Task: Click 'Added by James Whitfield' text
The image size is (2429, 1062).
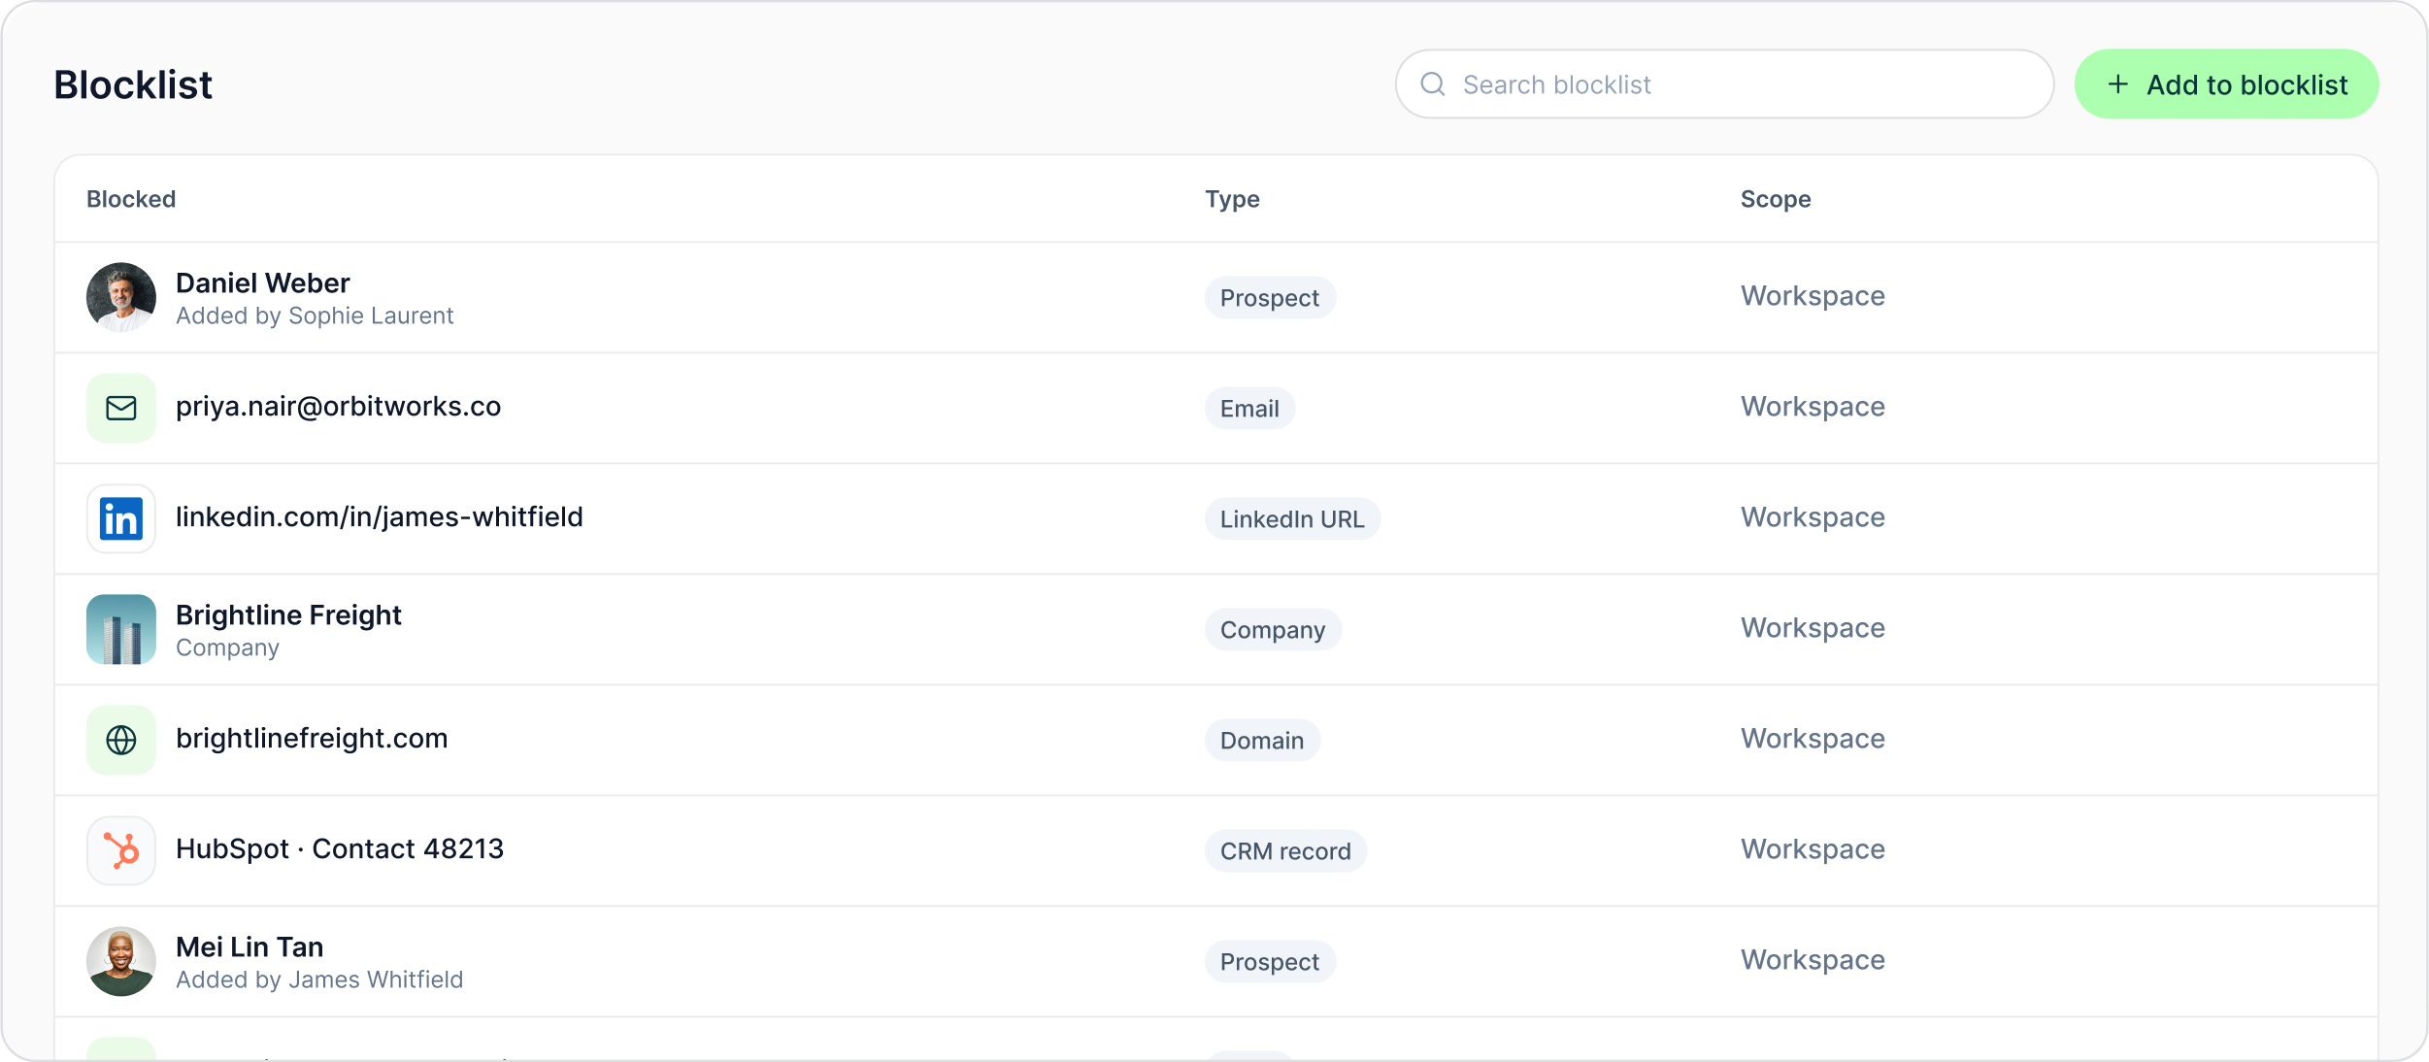Action: coord(319,979)
